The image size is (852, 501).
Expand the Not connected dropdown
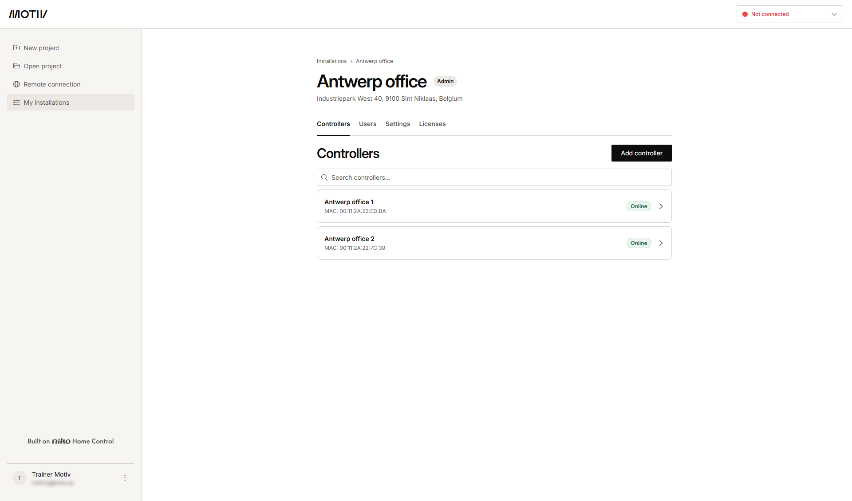pyautogui.click(x=789, y=14)
